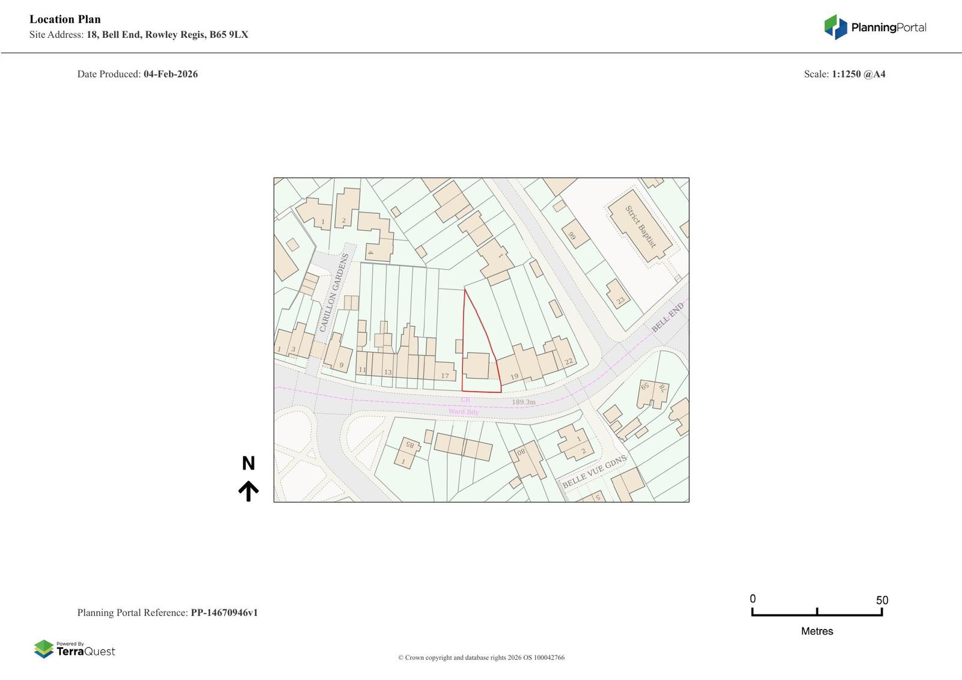
Task: Click house number 19 on the map
Action: pos(514,377)
